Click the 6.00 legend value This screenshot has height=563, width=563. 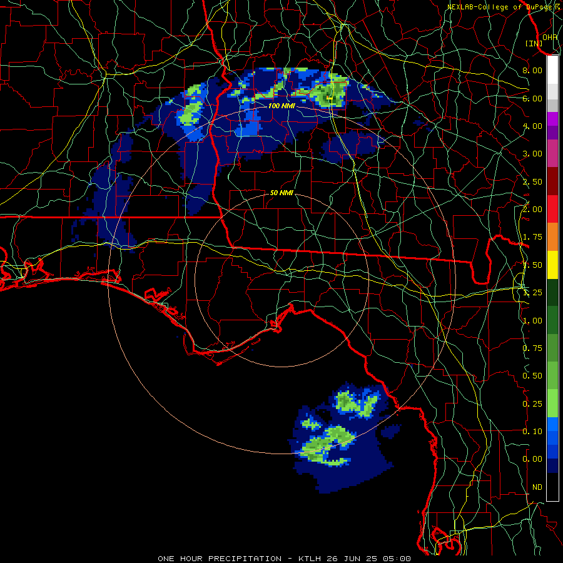[x=532, y=98]
